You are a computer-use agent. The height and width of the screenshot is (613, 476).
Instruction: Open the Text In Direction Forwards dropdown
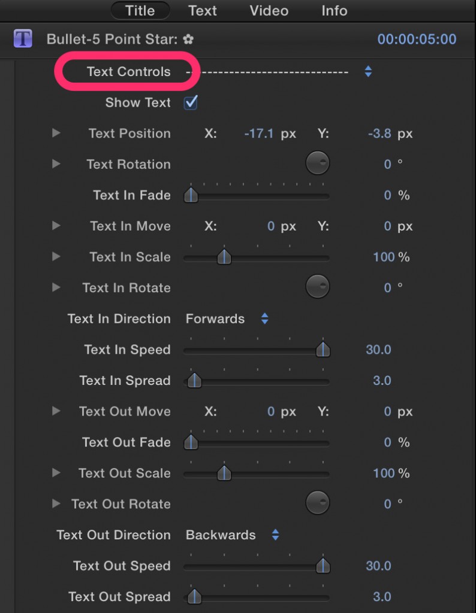[227, 318]
